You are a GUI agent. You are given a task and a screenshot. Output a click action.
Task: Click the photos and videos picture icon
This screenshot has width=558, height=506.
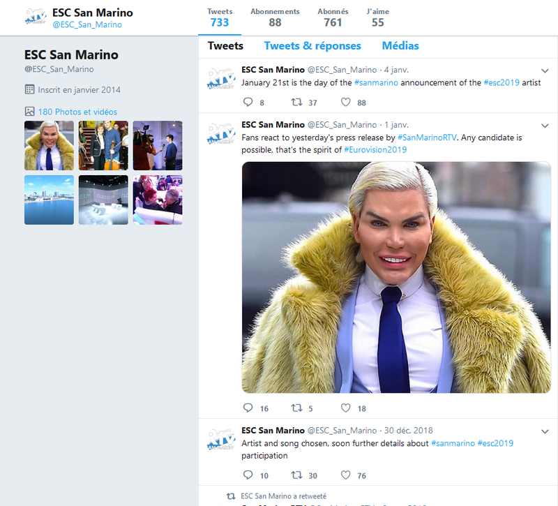(x=29, y=112)
